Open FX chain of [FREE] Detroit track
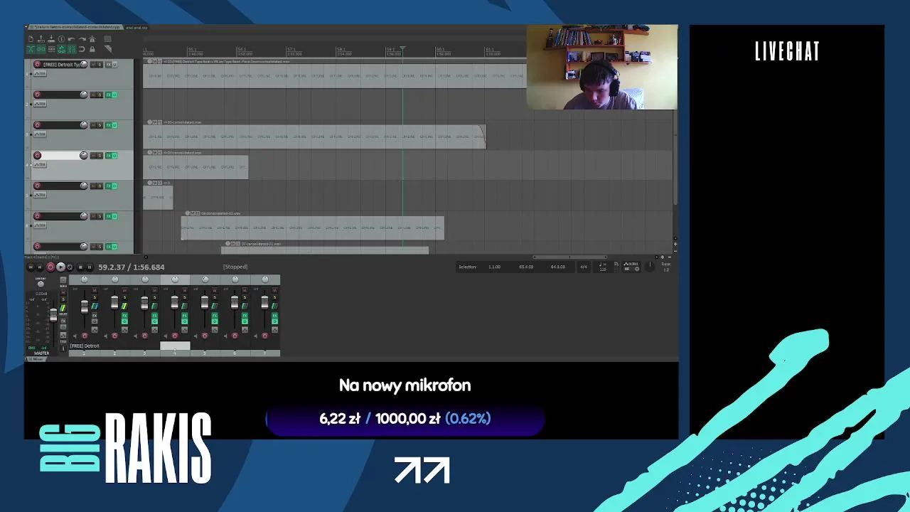 [108, 65]
